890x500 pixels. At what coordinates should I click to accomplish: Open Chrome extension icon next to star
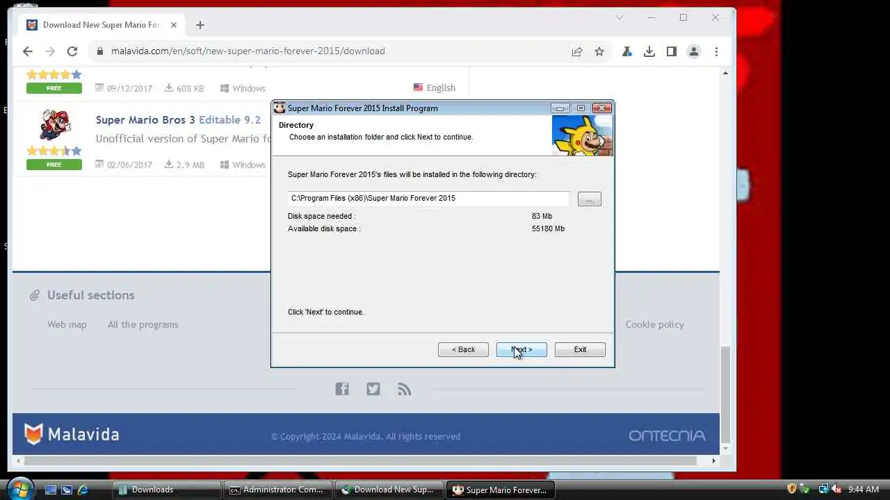click(627, 51)
